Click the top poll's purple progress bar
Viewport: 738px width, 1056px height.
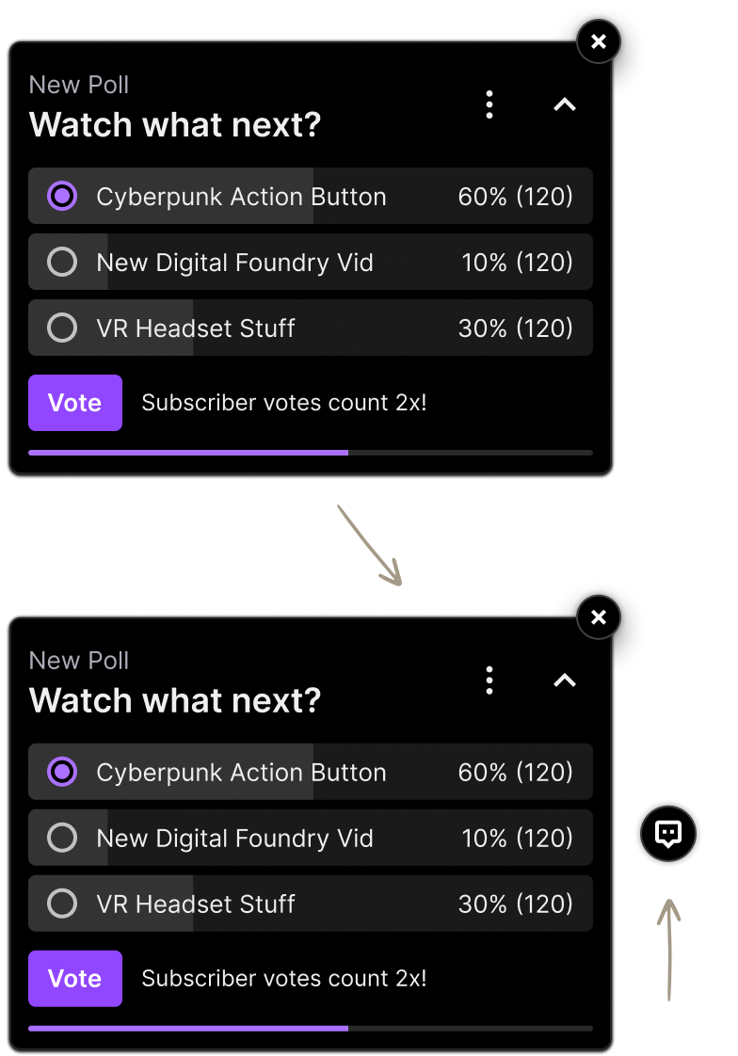coord(188,453)
